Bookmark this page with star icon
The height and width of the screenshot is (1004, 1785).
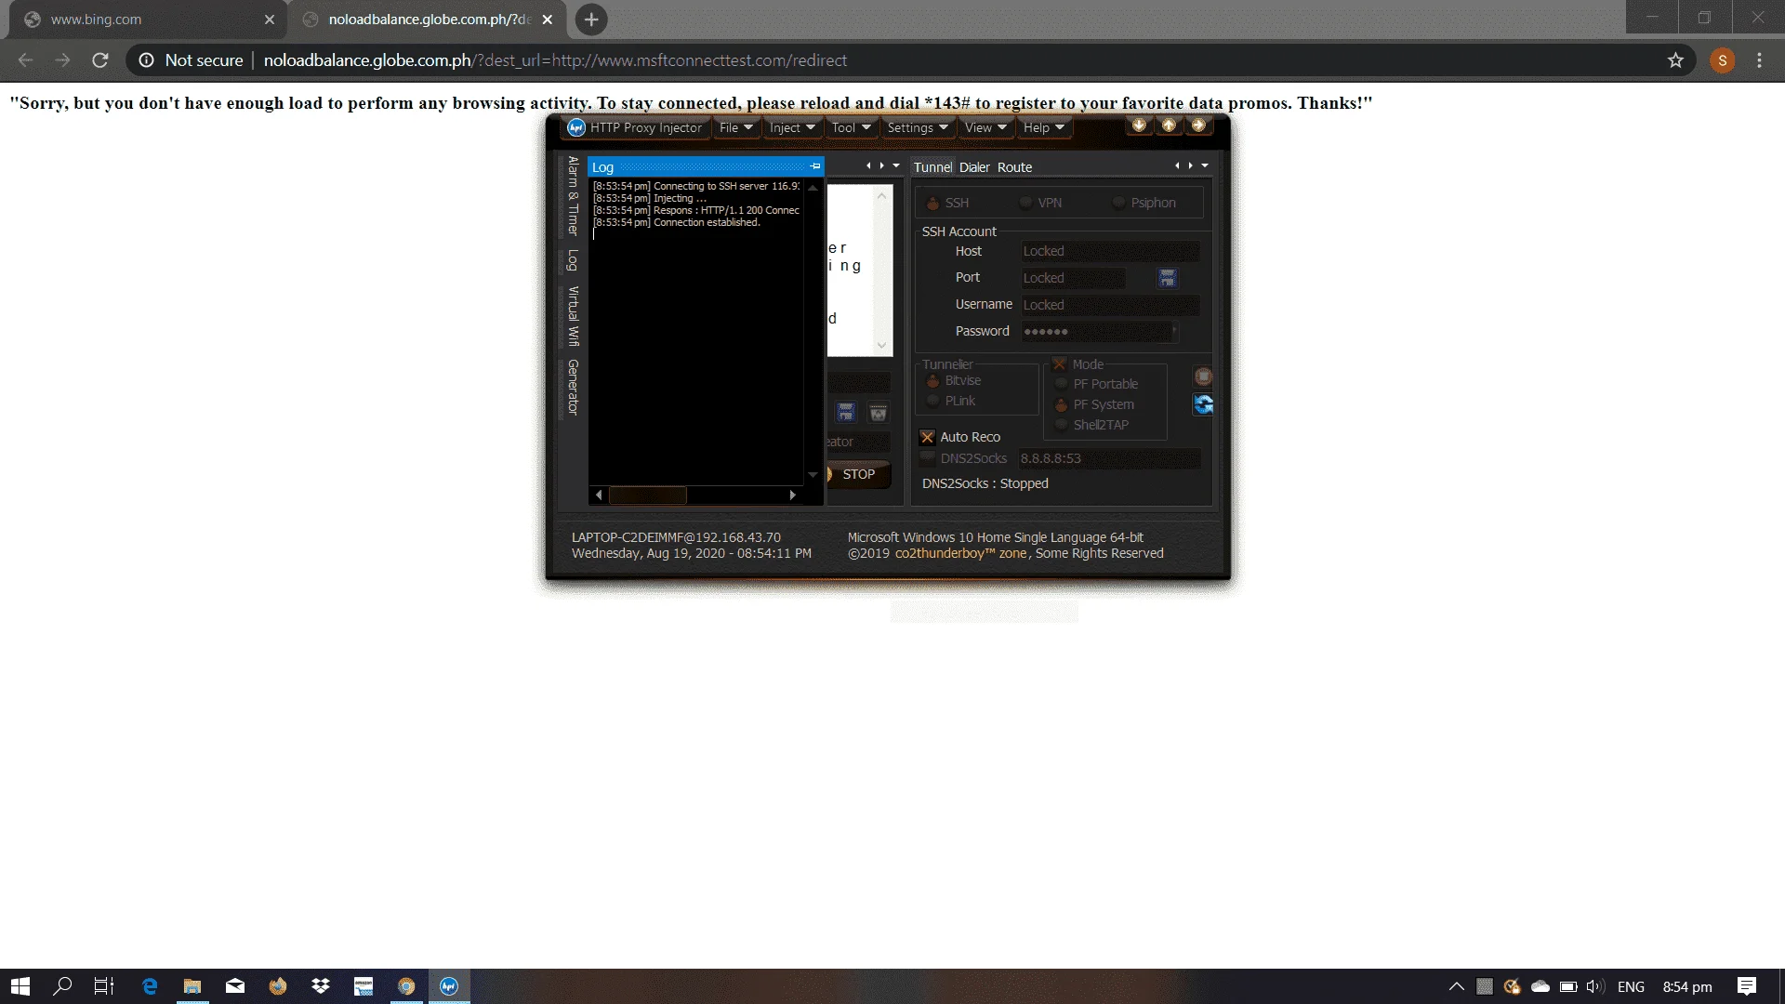(1675, 60)
